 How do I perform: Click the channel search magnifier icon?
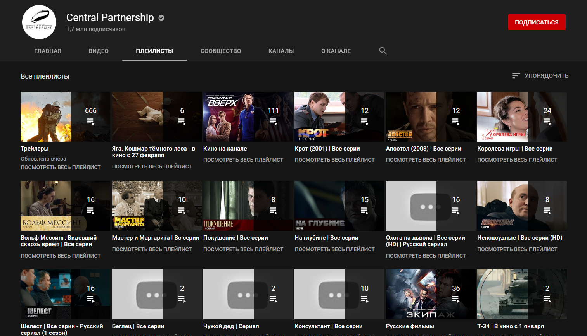point(383,51)
